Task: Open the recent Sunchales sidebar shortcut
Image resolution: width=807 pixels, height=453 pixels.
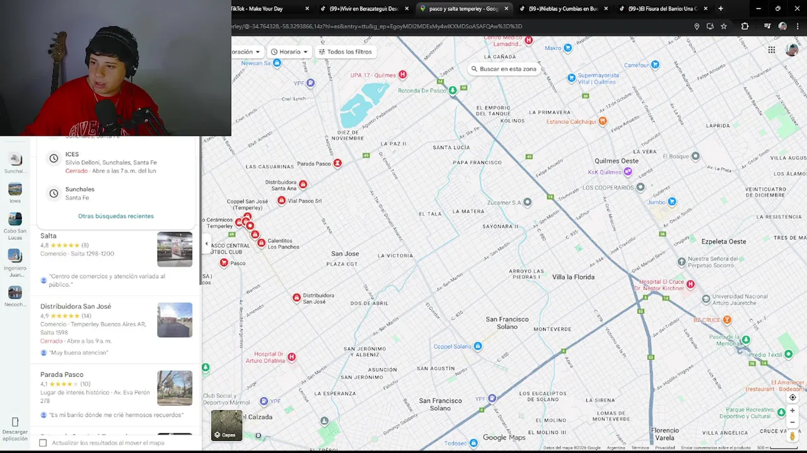Action: click(15, 163)
